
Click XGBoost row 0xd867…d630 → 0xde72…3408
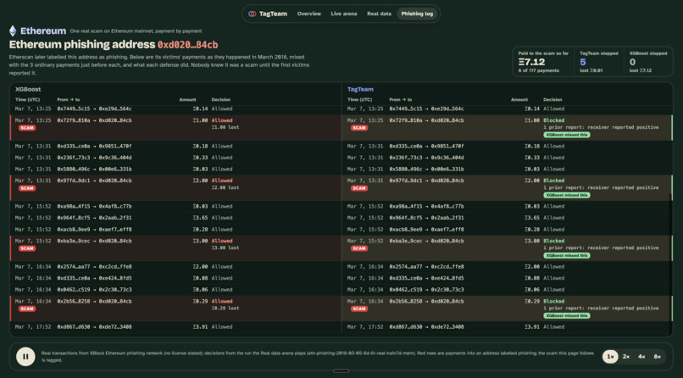175,326
